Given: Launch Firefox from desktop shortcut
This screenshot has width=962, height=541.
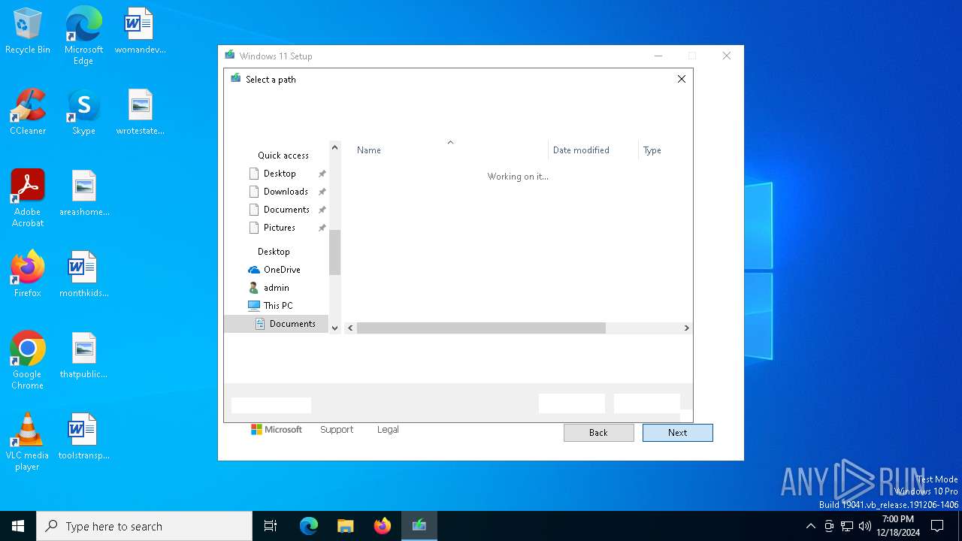Looking at the screenshot, I should tap(28, 275).
